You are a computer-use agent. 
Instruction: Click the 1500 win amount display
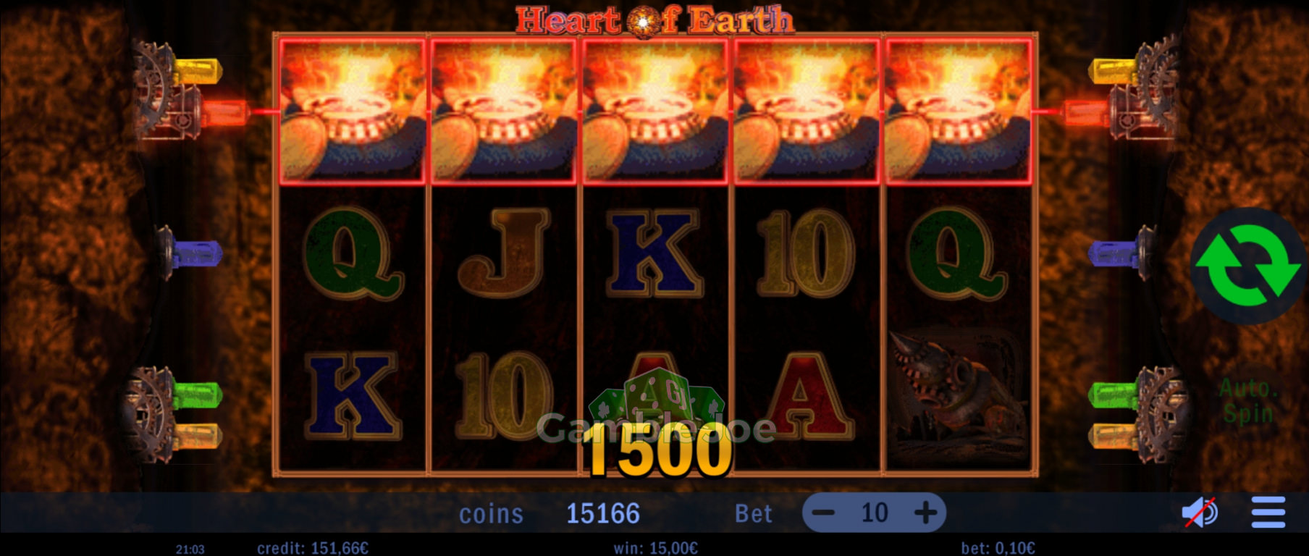[x=657, y=451]
